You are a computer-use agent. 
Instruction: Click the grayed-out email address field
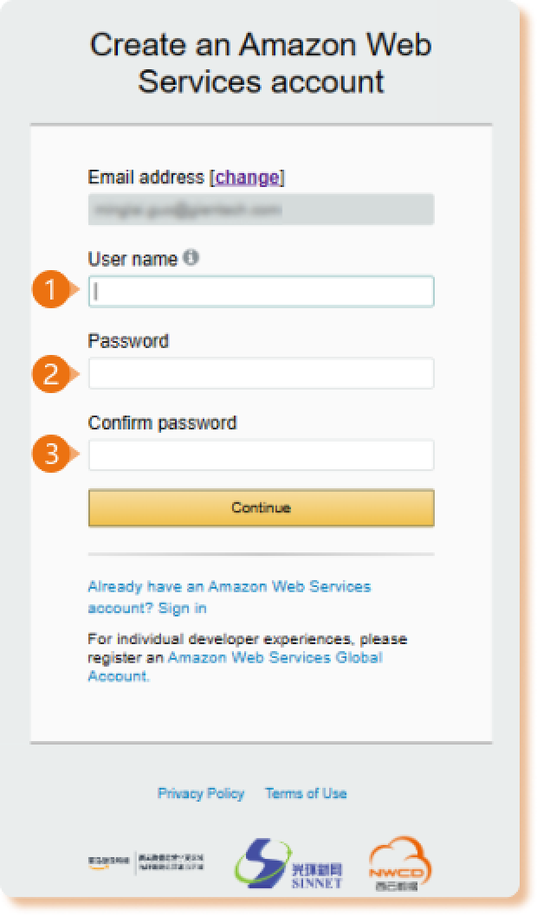(x=260, y=208)
